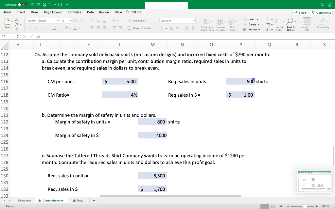
Task: Toggle Wrap Text
Action: click(138, 21)
